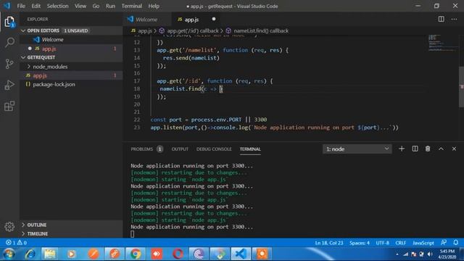This screenshot has height=261, width=464.
Task: Open the Manage gear settings icon
Action: 9,227
